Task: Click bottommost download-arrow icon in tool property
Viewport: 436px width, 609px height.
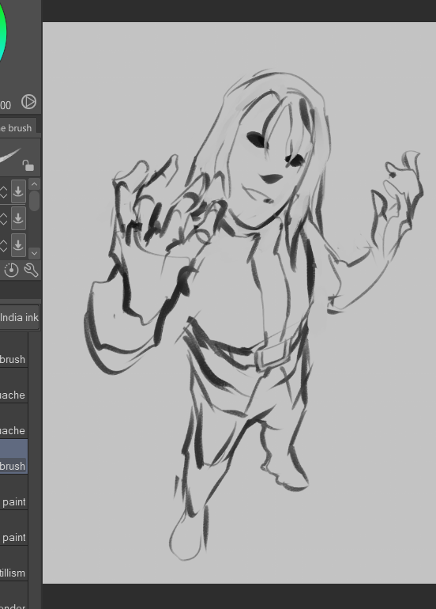Action: tap(18, 245)
